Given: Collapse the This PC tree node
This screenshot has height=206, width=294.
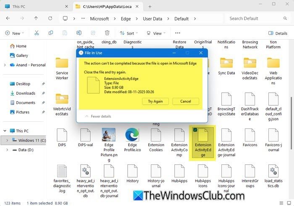Looking at the screenshot, I should tap(5, 131).
